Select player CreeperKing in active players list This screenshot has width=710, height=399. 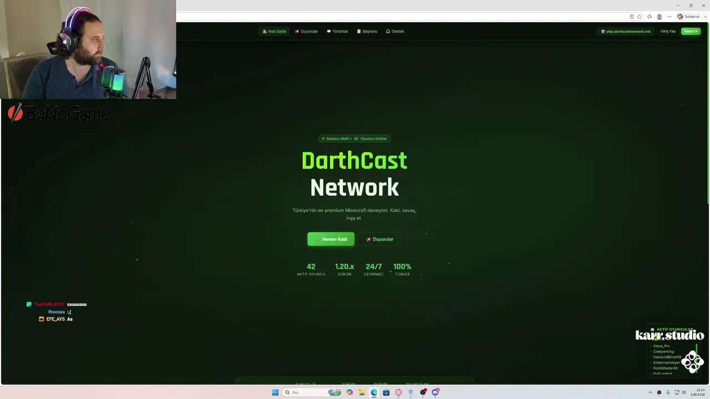pos(663,351)
